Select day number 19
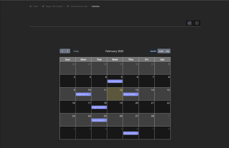229x148 pixels. 121,103
